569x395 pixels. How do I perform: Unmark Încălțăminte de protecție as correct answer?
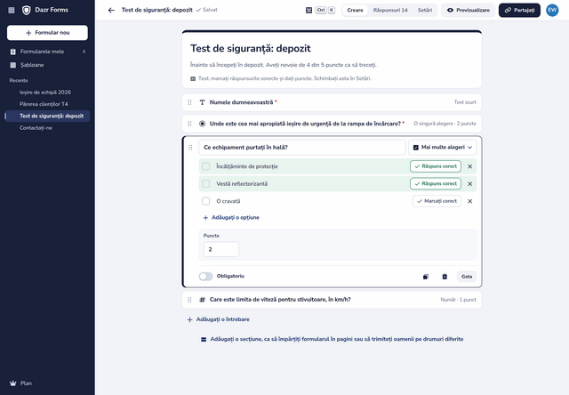[x=436, y=166]
